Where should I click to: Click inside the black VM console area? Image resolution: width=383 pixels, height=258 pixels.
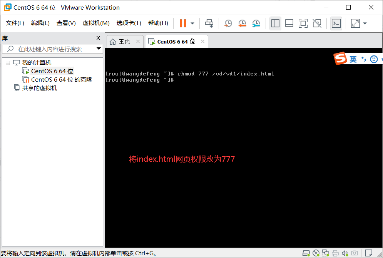coord(244,148)
